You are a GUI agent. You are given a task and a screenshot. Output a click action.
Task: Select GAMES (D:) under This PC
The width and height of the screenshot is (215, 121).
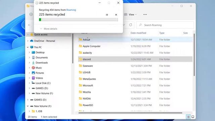(42, 88)
